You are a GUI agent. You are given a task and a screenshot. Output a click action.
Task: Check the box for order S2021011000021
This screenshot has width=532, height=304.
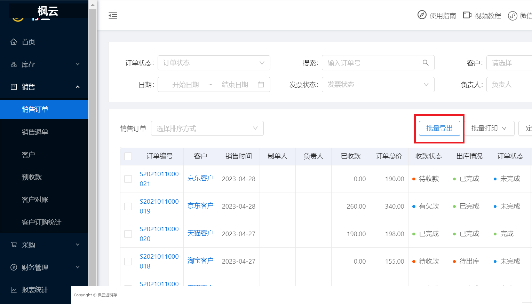128,179
